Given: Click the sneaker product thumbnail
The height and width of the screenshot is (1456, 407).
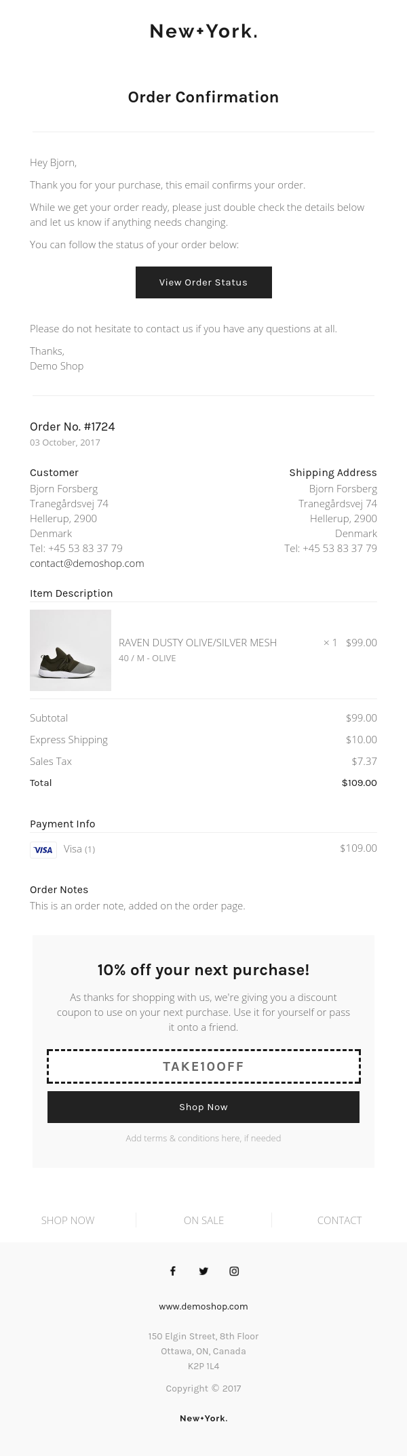Looking at the screenshot, I should pos(71,650).
